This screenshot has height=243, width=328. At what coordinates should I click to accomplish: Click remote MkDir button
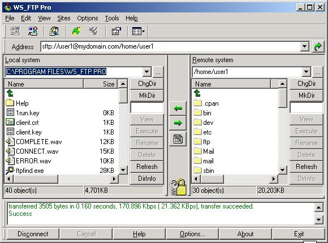pyautogui.click(x=307, y=96)
